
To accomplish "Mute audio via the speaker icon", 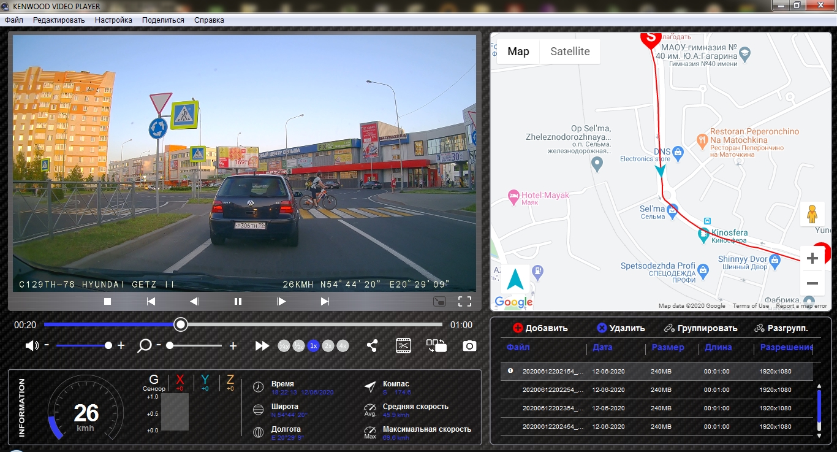I will (x=31, y=346).
